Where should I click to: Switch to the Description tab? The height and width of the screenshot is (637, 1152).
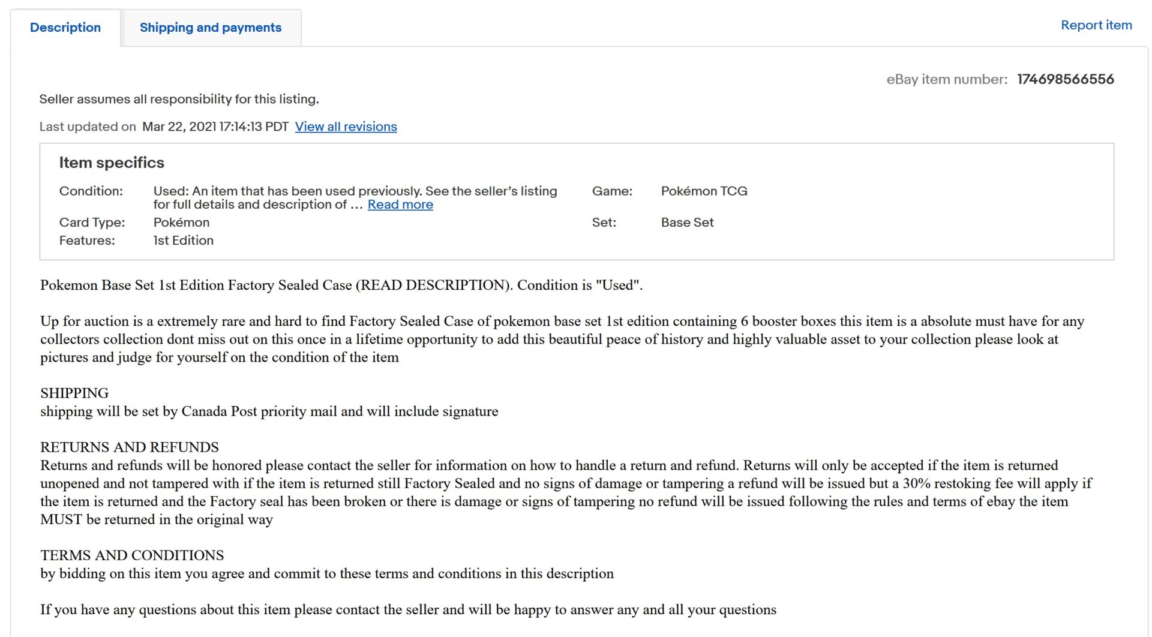coord(65,28)
